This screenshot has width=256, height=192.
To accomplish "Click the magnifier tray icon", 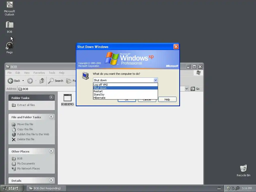I will click(237, 188).
